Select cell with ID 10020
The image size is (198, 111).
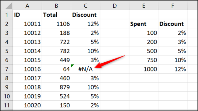coord(27,105)
